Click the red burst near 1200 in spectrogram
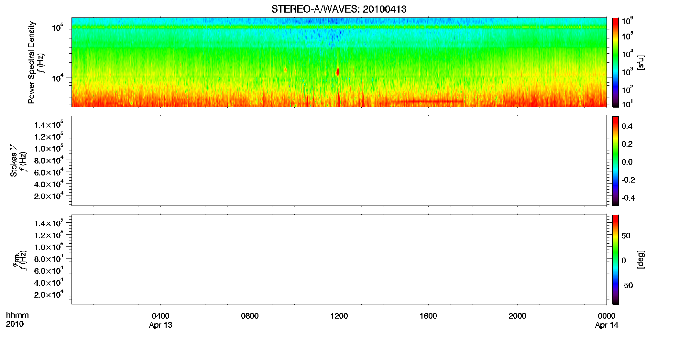The height and width of the screenshot is (349, 678). coord(338,72)
